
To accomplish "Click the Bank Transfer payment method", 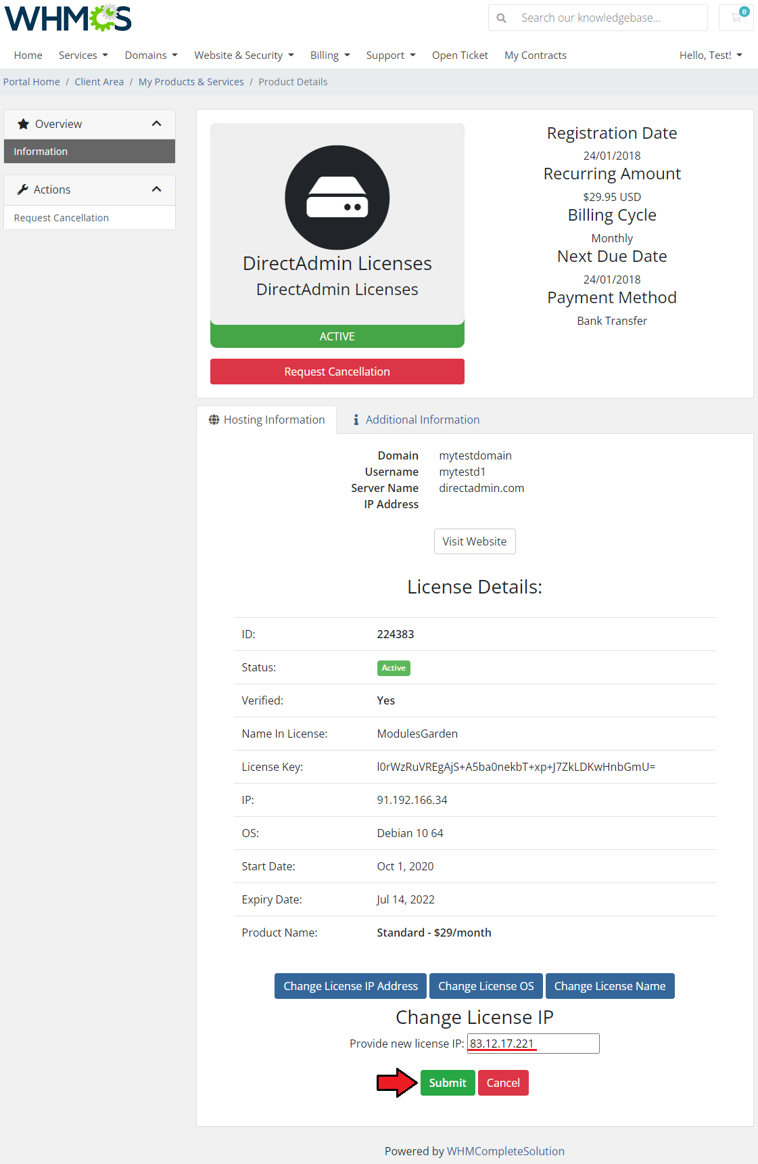I will click(612, 321).
